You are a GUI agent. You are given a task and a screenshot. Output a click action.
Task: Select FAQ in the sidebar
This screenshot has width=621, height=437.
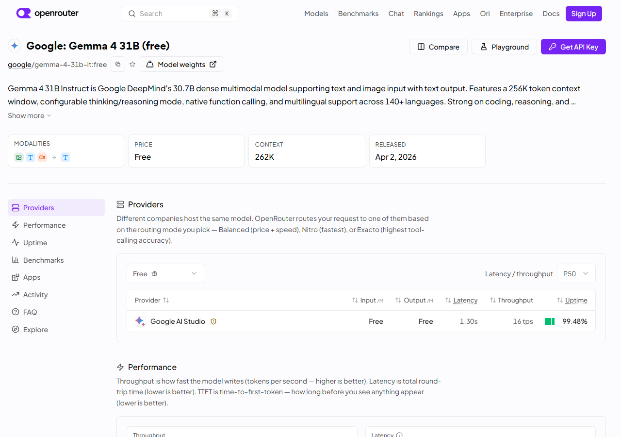[56, 312]
